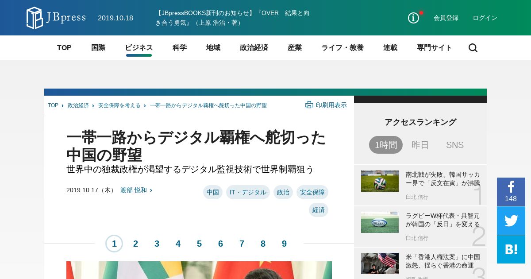The height and width of the screenshot is (279, 531).
Task: Open ライフ・教養 section
Action: (342, 48)
